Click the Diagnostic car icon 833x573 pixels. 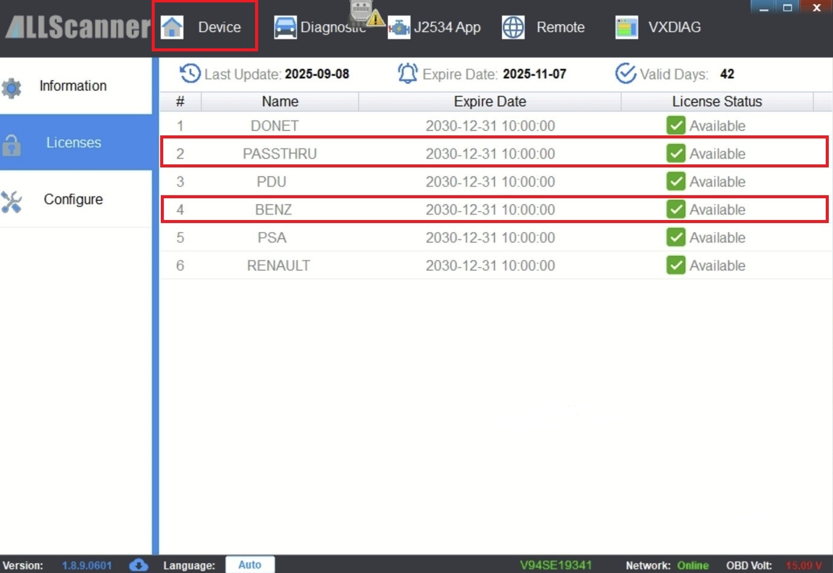pos(285,27)
